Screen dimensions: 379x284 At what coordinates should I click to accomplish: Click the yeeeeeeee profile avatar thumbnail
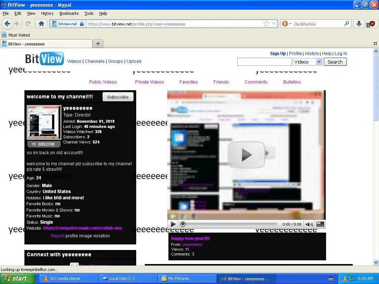pyautogui.click(x=44, y=122)
